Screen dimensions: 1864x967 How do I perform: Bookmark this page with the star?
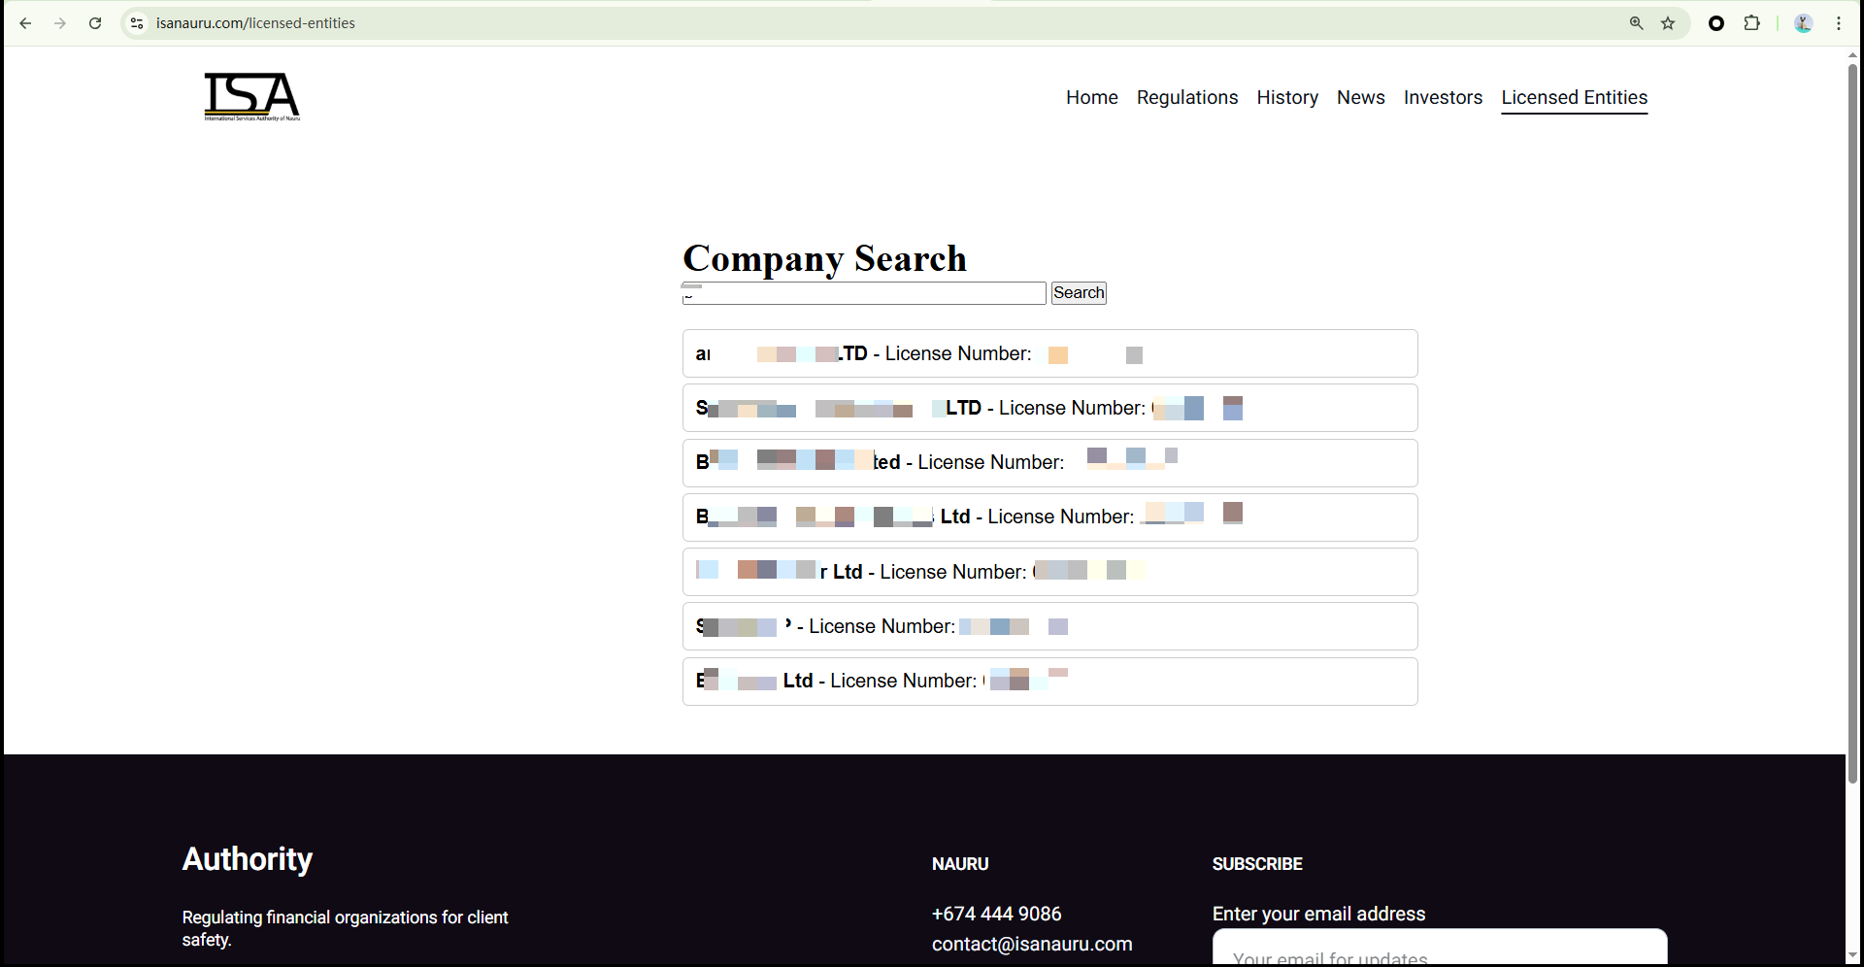click(1668, 23)
